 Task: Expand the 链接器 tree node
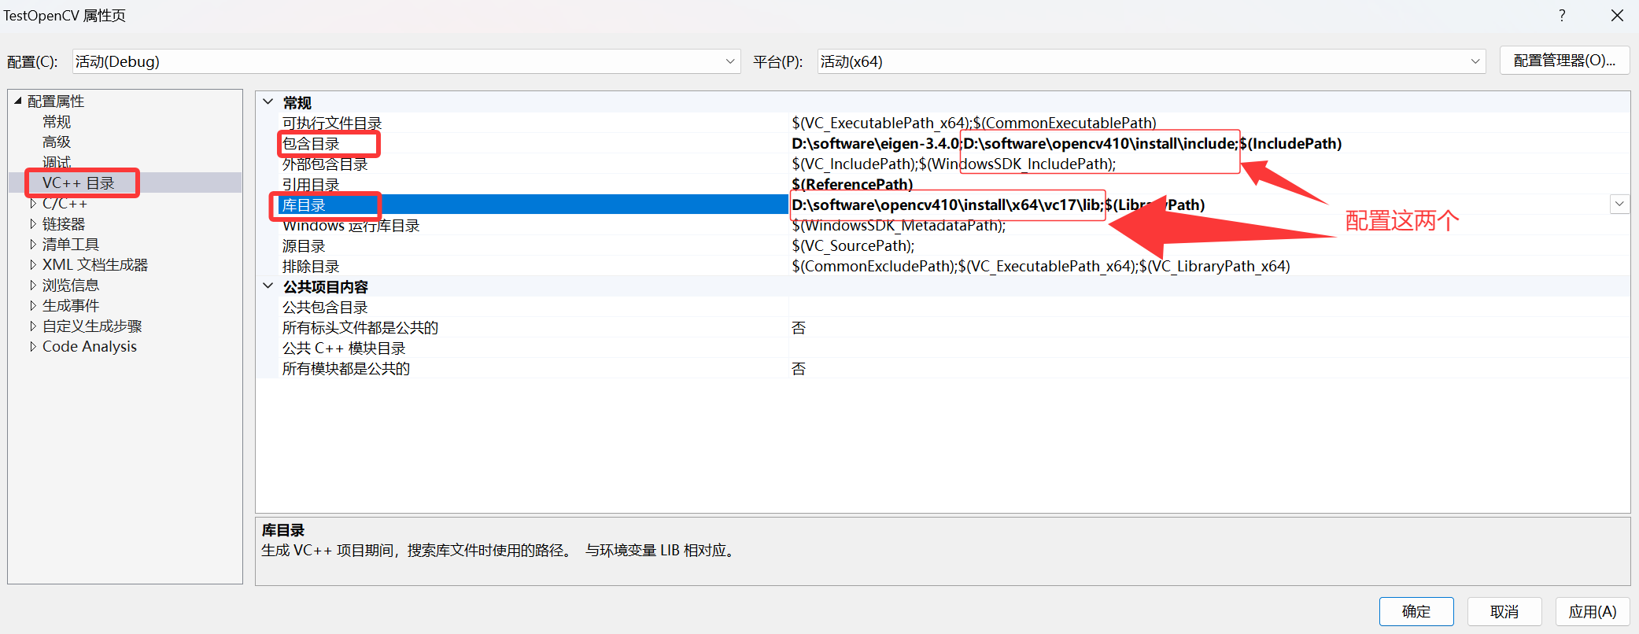[x=33, y=224]
